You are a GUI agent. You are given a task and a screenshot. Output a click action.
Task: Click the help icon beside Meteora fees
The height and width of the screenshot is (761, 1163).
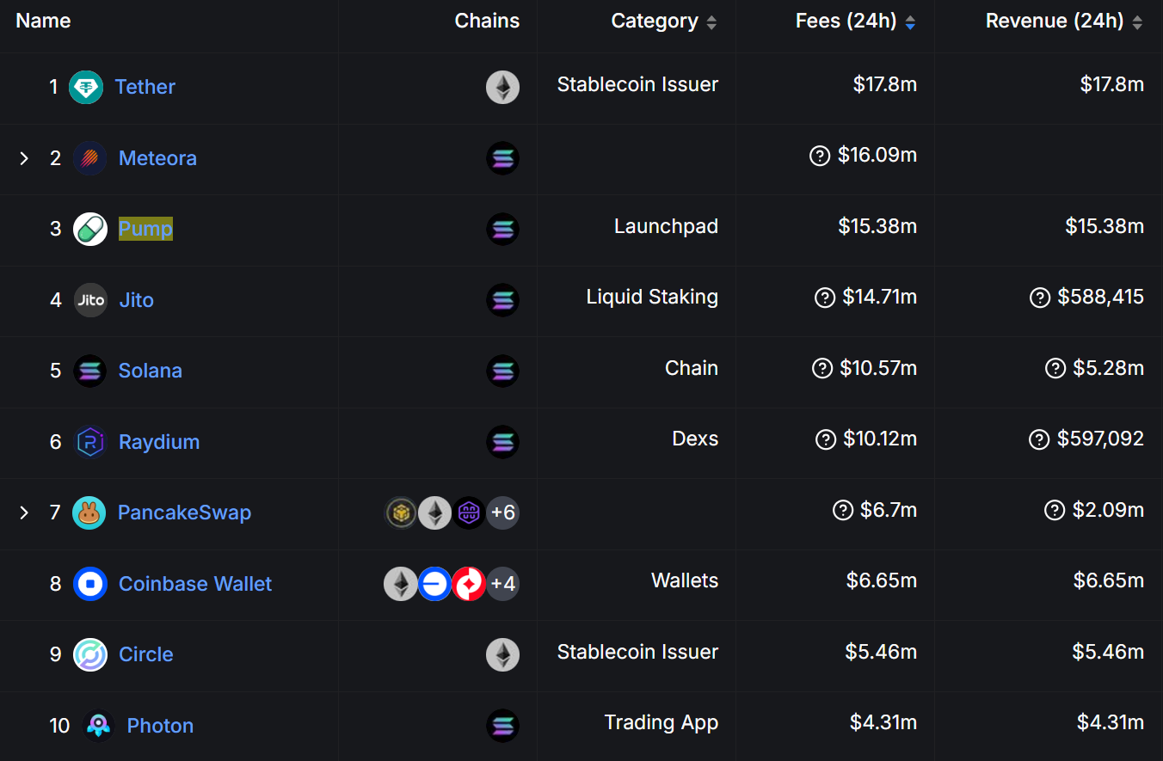click(x=820, y=156)
